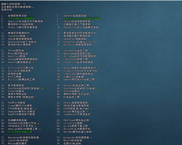Click 'PVE开小鸡面板' entry
The height and width of the screenshot is (145, 182).
pos(17,103)
